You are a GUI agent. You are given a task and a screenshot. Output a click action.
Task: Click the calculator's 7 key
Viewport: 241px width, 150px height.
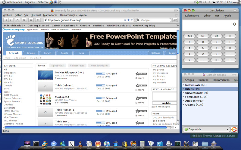189,42
